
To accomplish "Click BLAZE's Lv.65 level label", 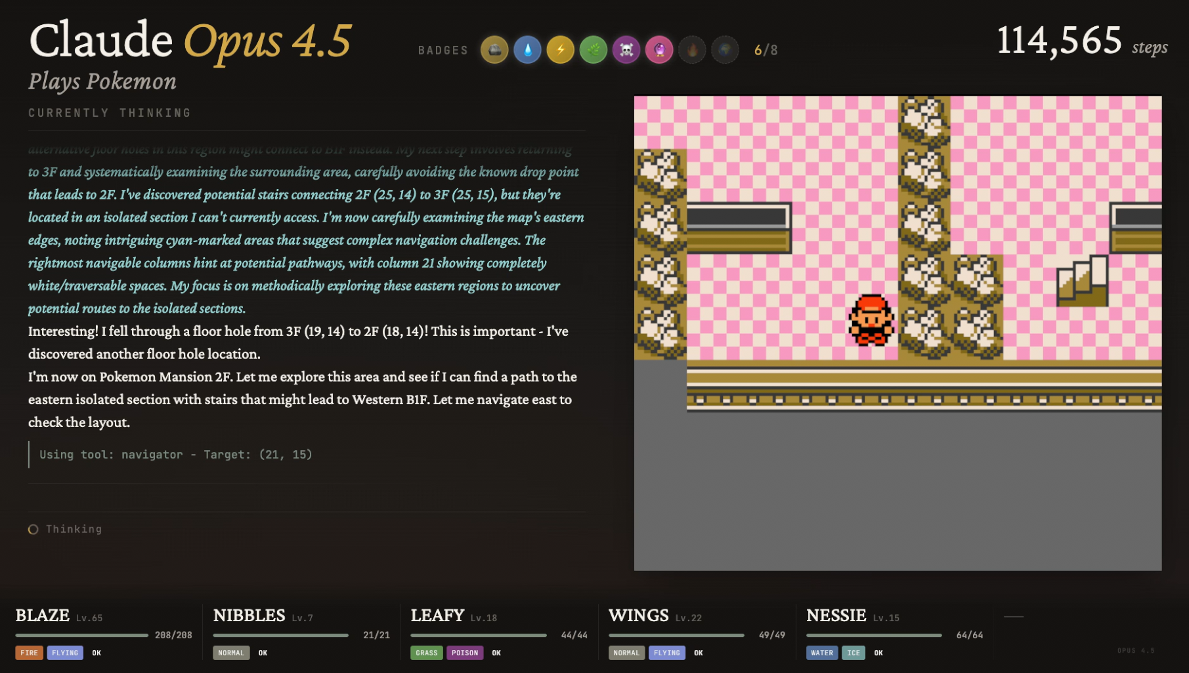I will pyautogui.click(x=89, y=618).
